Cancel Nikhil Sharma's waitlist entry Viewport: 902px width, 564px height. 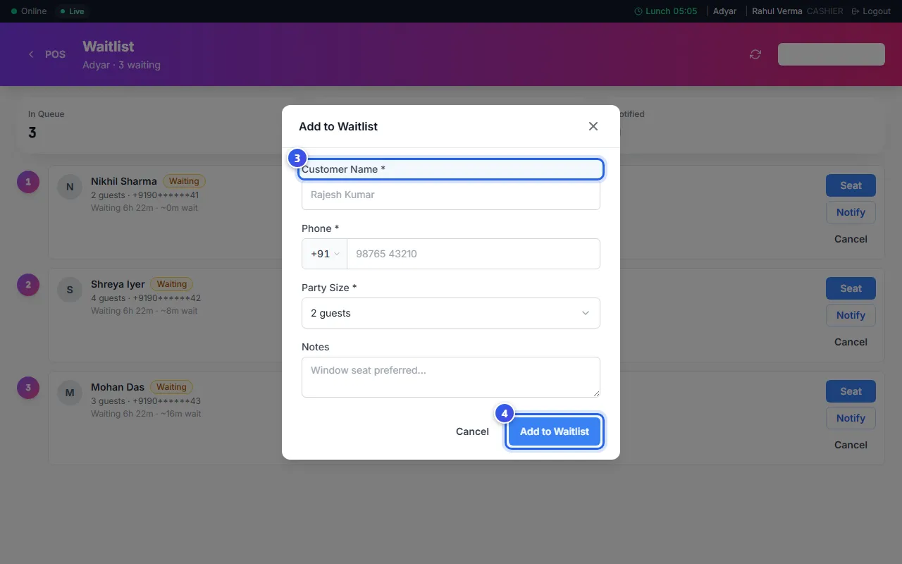click(x=851, y=239)
